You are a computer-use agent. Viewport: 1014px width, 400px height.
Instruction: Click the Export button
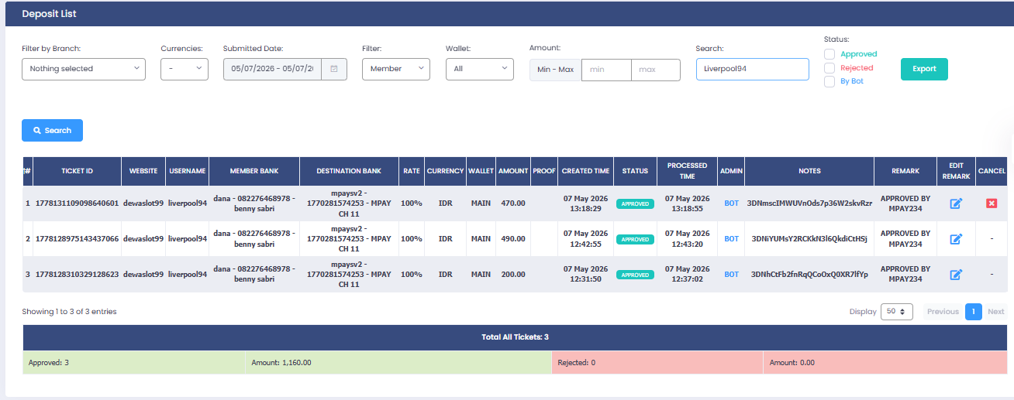pos(924,69)
